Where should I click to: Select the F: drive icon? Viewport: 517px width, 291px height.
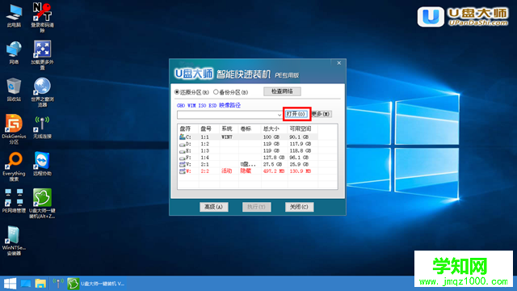tap(183, 158)
